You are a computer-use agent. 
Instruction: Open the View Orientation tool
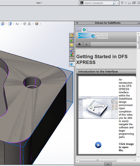(x=3, y=24)
